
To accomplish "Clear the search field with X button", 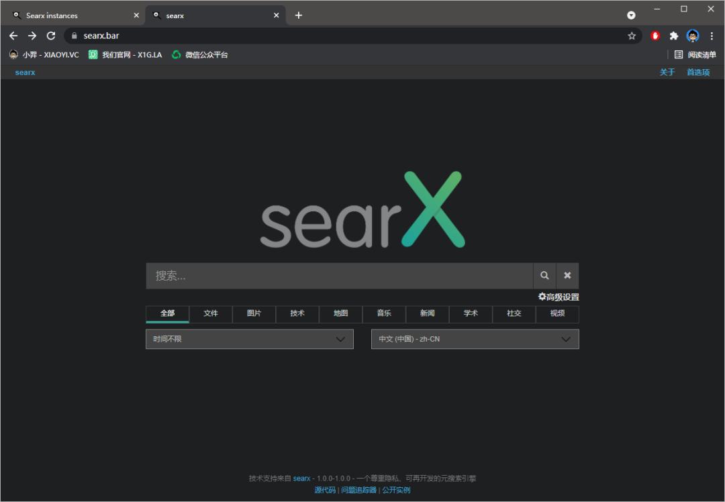I will (567, 276).
